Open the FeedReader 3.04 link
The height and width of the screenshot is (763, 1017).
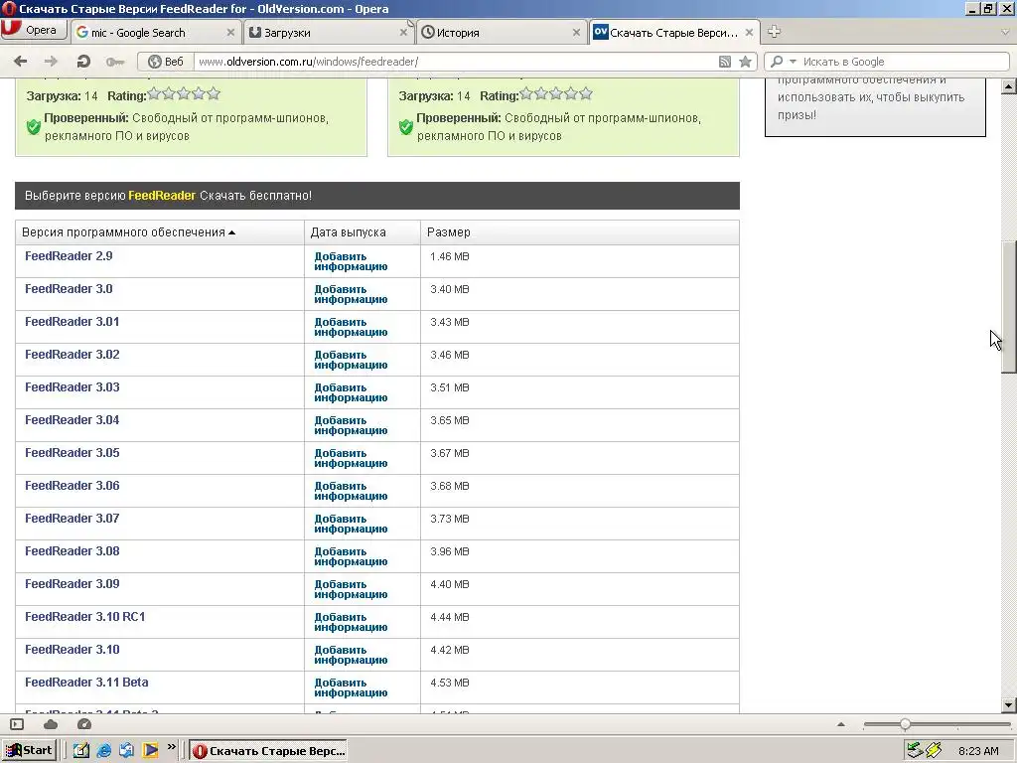72,420
